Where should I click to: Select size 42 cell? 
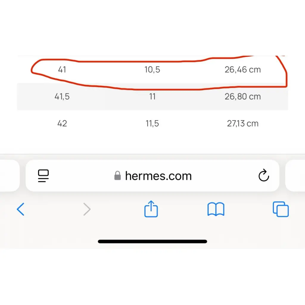point(62,123)
